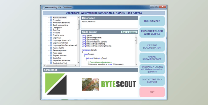Pick the Pixels resize sample
The height and width of the screenshot is (105, 208).
point(57,53)
